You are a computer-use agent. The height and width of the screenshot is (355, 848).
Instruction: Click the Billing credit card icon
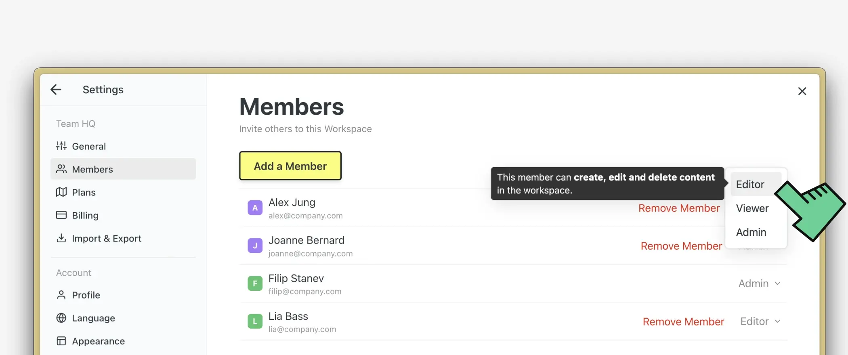click(61, 215)
